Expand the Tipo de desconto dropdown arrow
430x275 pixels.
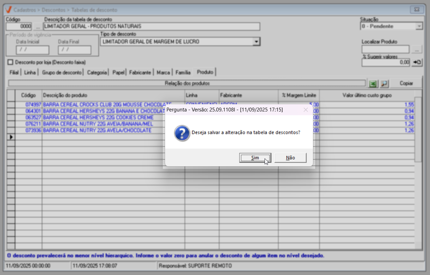(x=256, y=42)
